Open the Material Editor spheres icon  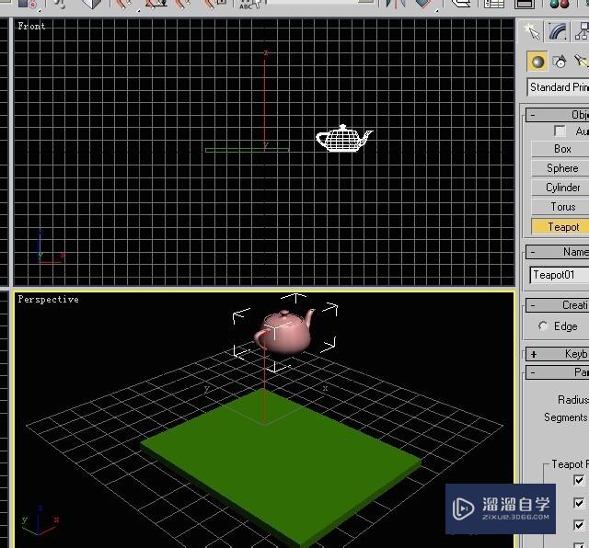(560, 4)
